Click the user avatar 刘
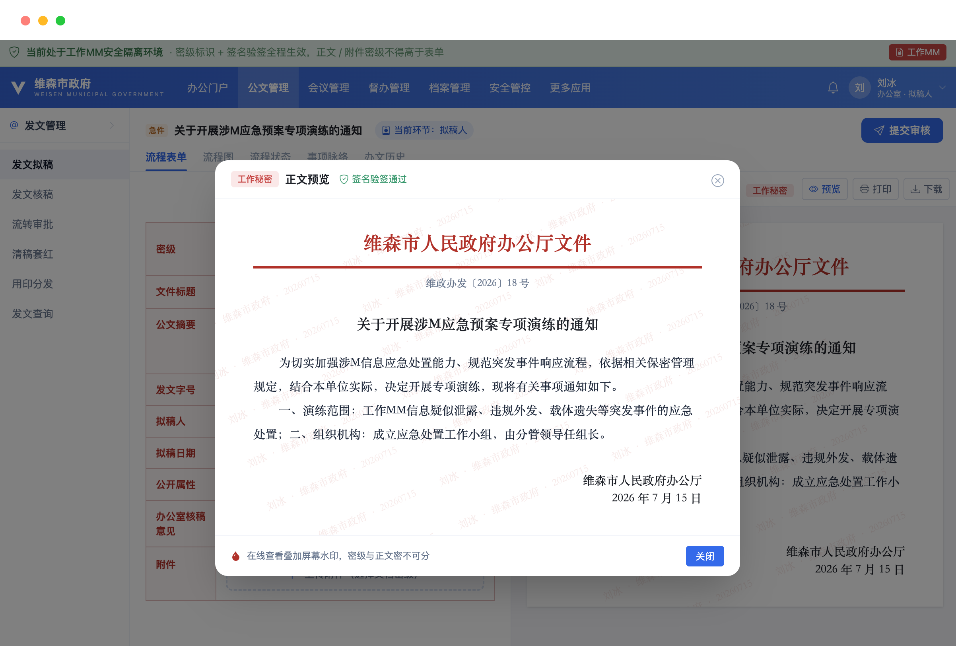This screenshot has height=646, width=956. (x=859, y=88)
